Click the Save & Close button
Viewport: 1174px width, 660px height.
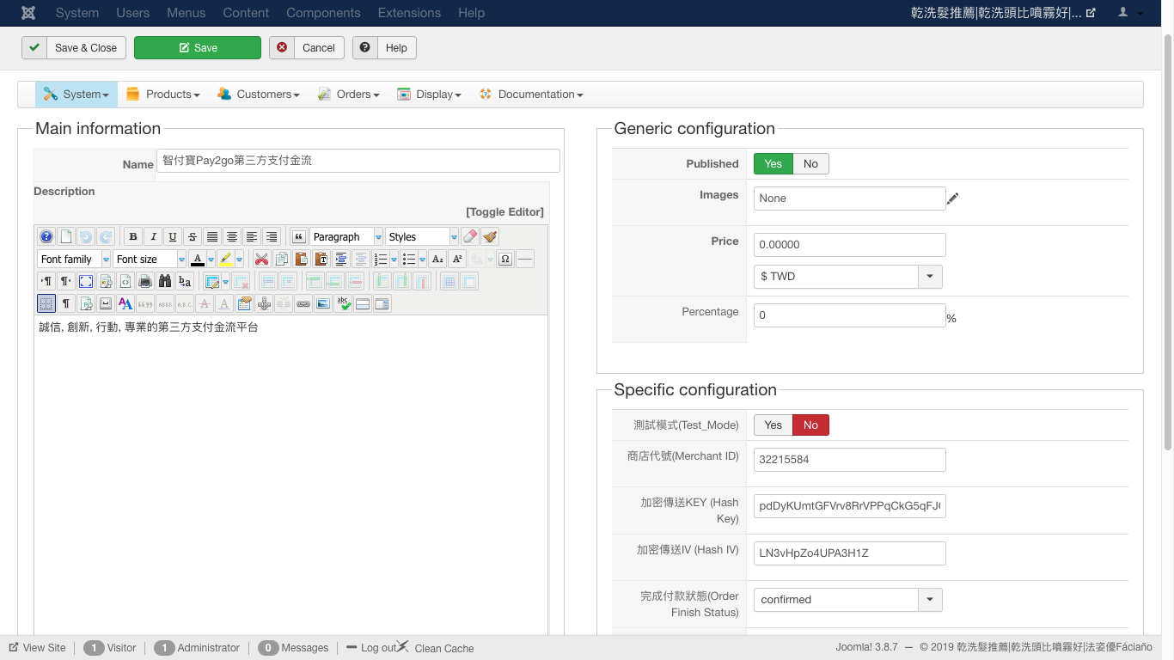click(x=75, y=48)
